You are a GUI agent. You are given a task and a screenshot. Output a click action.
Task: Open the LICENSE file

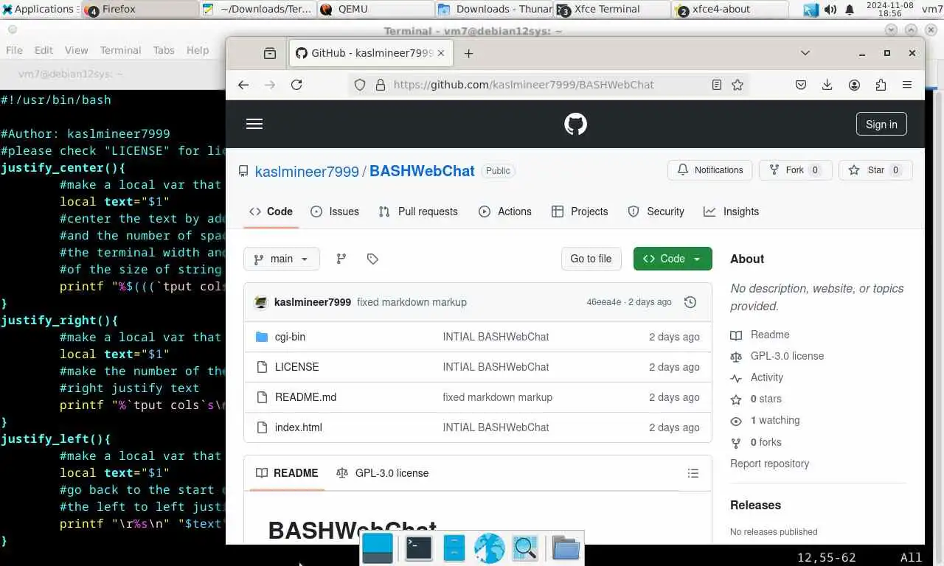pos(296,367)
